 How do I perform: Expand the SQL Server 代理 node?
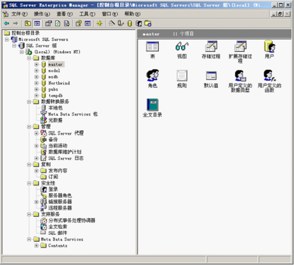(36, 133)
